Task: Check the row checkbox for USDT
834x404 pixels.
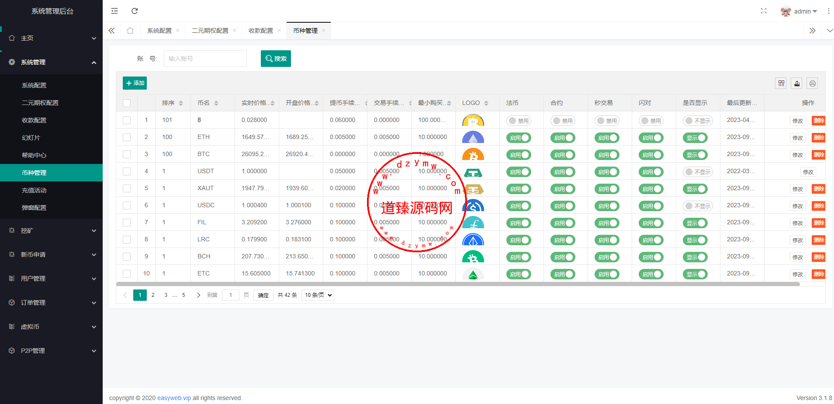Action: pyautogui.click(x=127, y=171)
